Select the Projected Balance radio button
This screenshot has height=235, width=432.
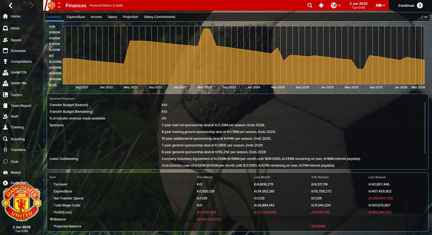[51, 226]
